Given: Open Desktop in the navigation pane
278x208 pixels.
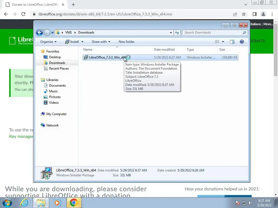Looking at the screenshot, I should pyautogui.click(x=55, y=57).
